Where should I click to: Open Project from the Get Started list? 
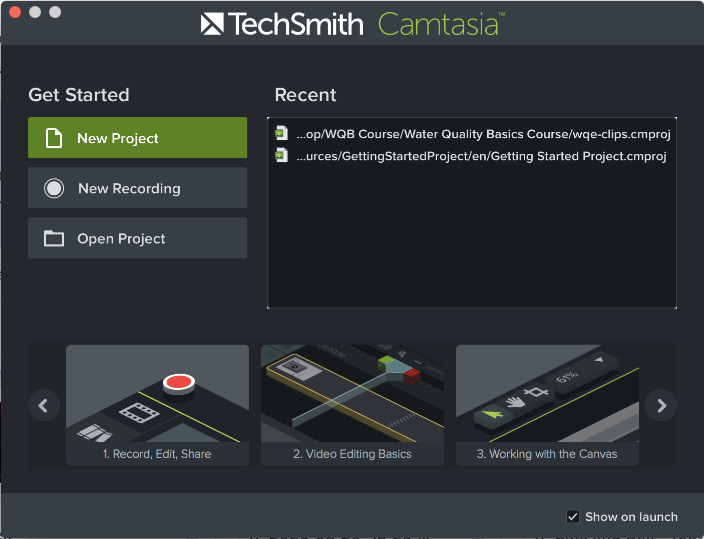(x=138, y=238)
